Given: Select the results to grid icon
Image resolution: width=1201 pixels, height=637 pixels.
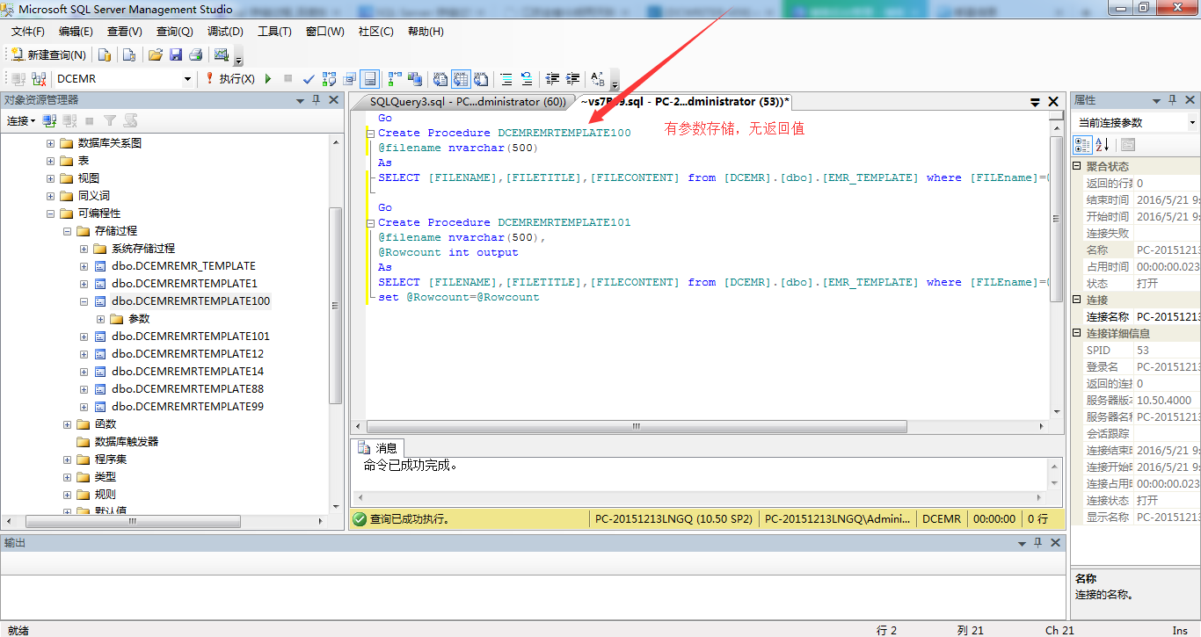Looking at the screenshot, I should pyautogui.click(x=461, y=79).
